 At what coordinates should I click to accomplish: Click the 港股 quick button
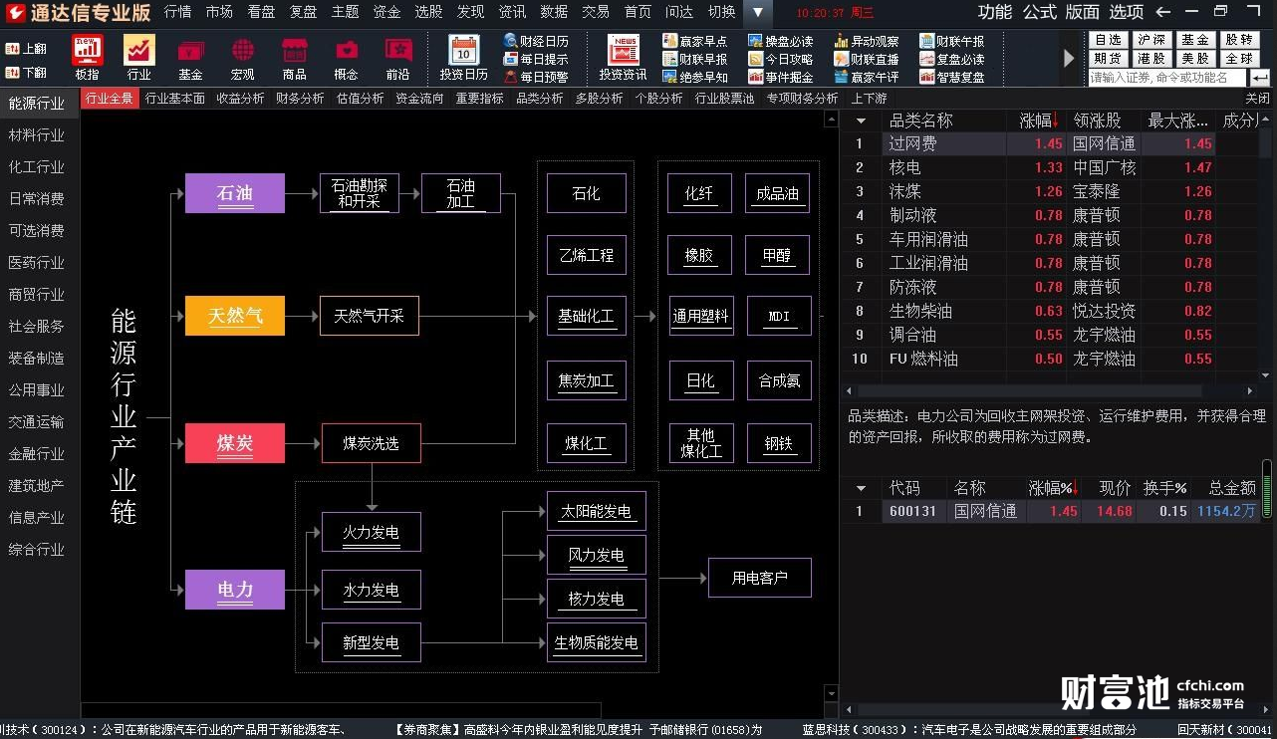pos(1151,59)
